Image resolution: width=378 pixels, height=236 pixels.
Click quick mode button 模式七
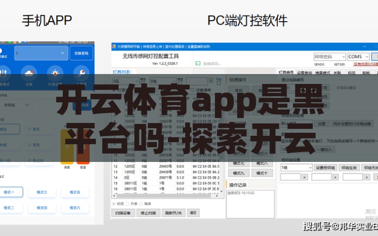239,163
